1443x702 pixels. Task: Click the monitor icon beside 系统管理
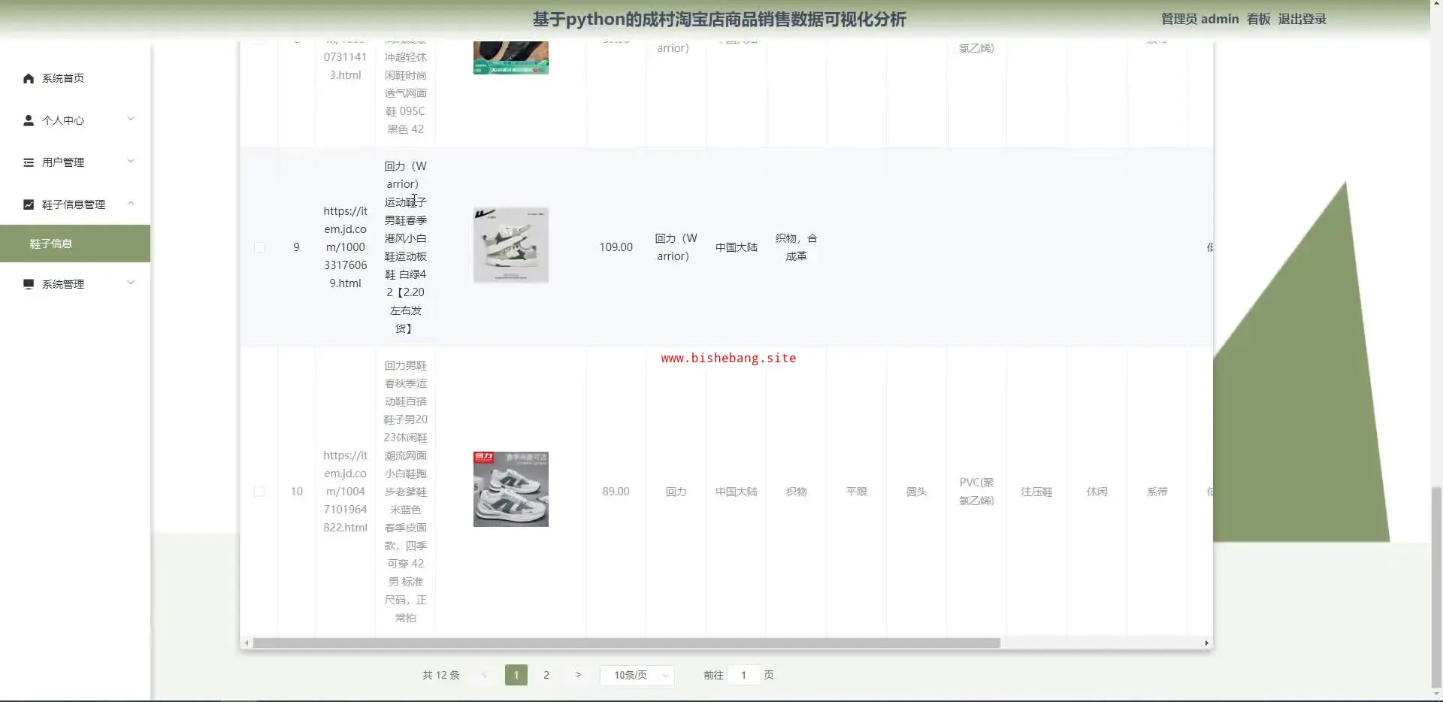(29, 284)
